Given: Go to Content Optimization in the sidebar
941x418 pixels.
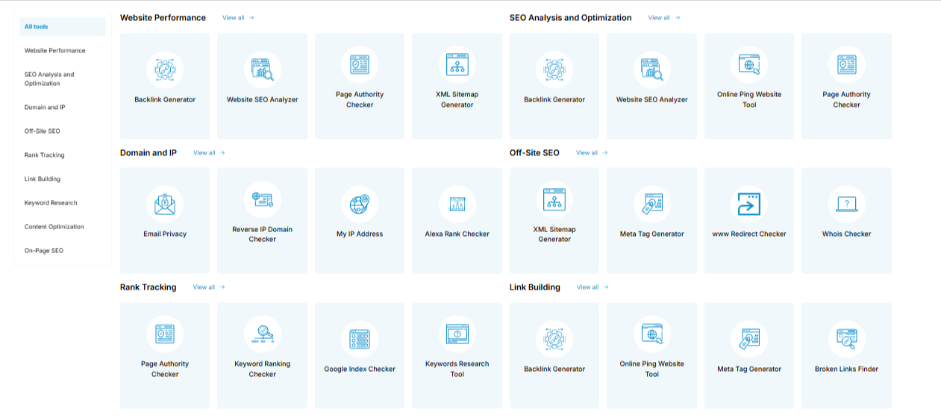Looking at the screenshot, I should (x=54, y=227).
